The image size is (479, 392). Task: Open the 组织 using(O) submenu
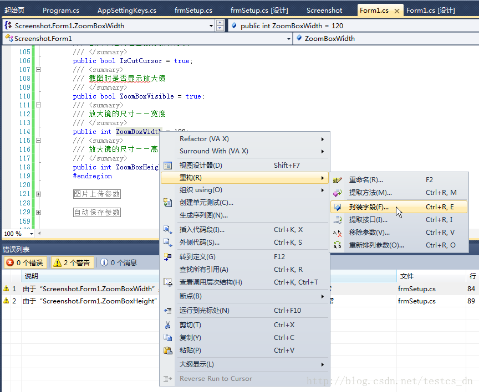tap(244, 190)
